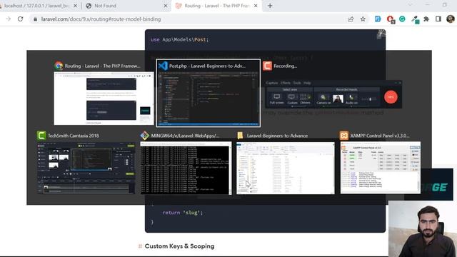Viewport: 457px width, 257px height.
Task: Switch to XAMPP Control Panel window
Action: pos(381,168)
